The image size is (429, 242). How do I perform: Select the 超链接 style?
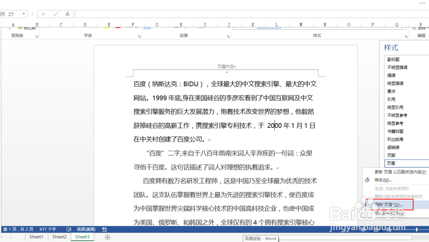point(393,147)
